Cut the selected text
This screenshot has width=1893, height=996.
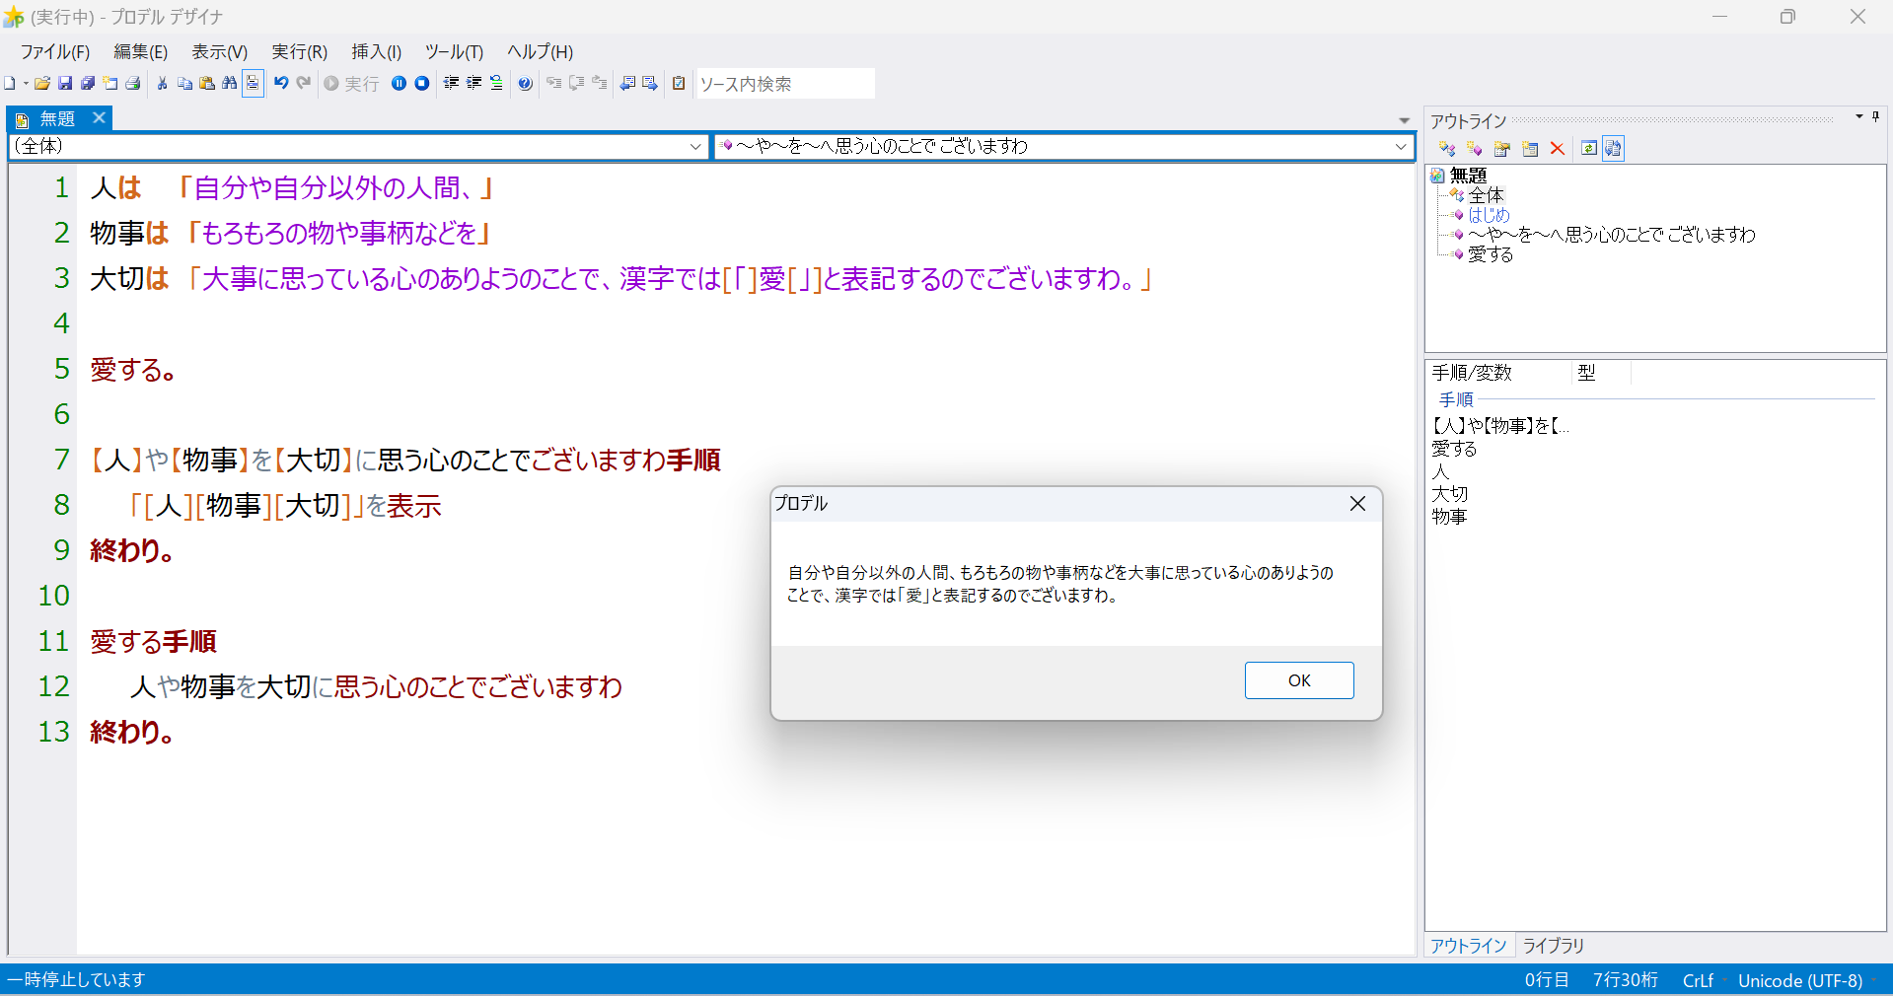(x=161, y=84)
